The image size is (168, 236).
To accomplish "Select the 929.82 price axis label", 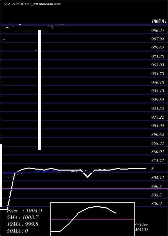I will click(158, 100).
